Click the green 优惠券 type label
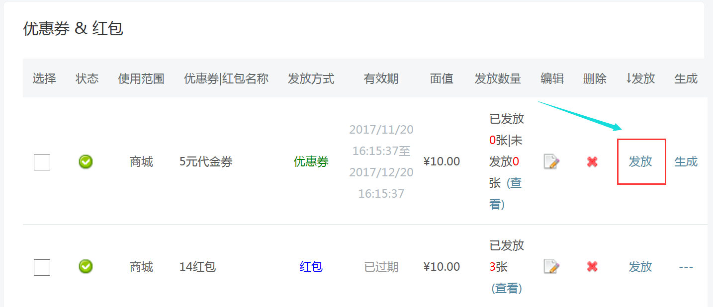 tap(311, 162)
